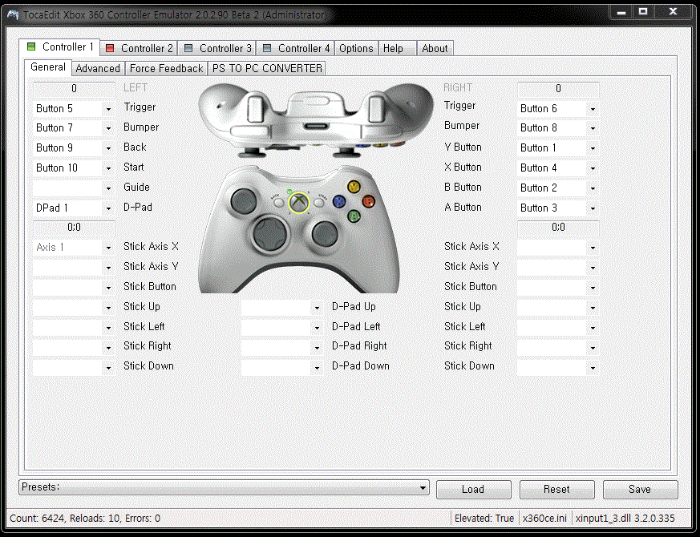Select the General sub-tab
Viewport: 700px width, 537px height.
[x=48, y=67]
